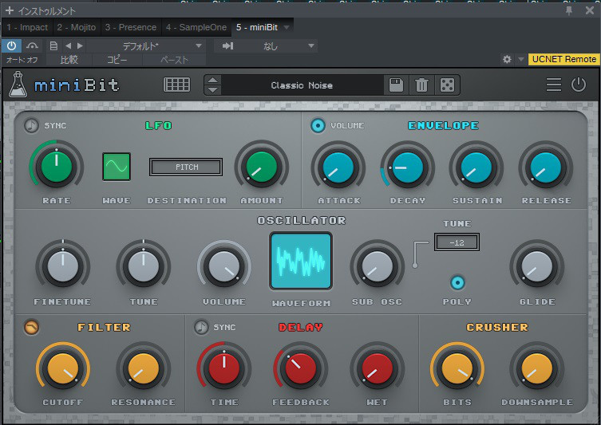Click the Envelope Release knob
The image size is (601, 425).
(546, 167)
